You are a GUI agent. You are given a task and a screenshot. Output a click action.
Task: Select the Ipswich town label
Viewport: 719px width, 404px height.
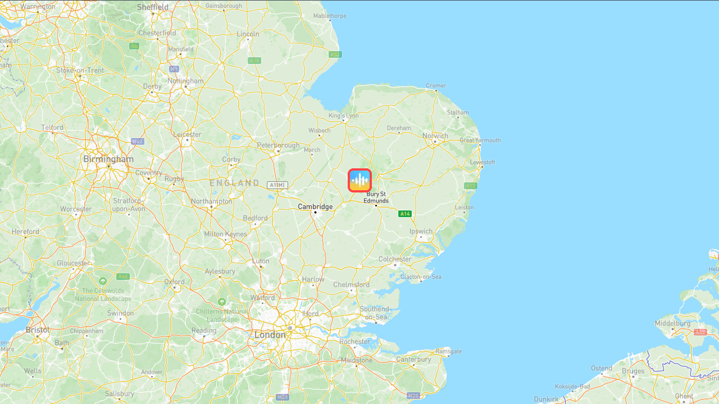pyautogui.click(x=421, y=231)
